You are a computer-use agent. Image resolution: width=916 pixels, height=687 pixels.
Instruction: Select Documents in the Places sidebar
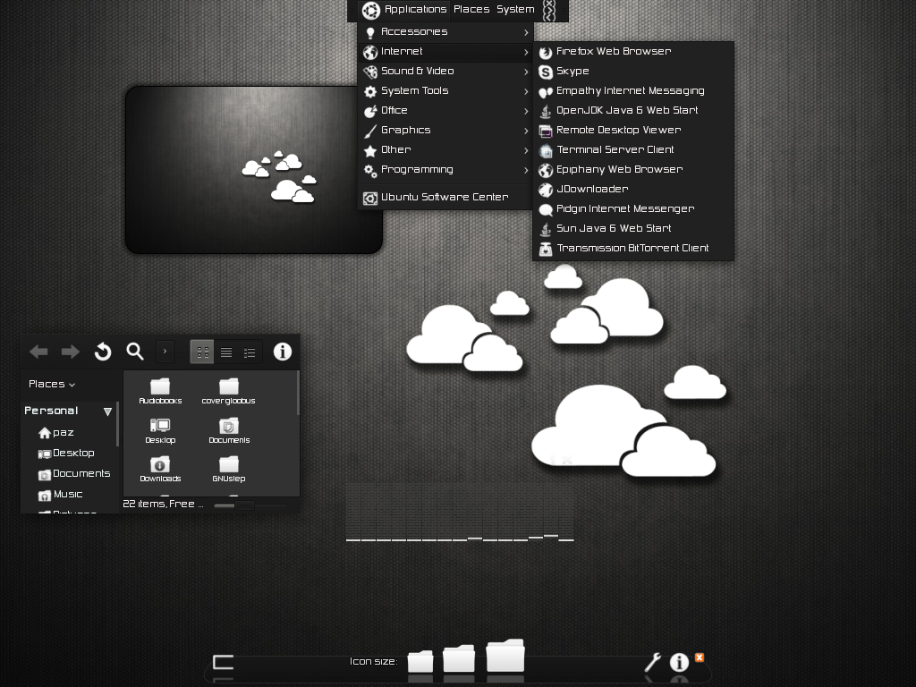(74, 474)
